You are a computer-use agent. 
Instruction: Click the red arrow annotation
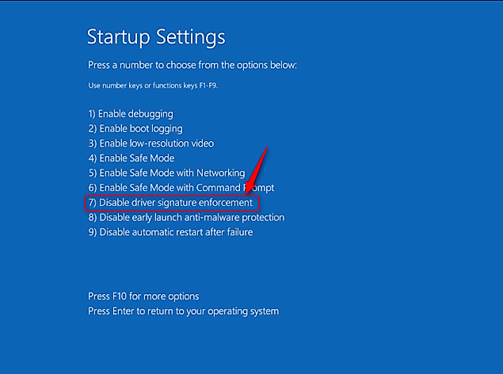[x=257, y=170]
